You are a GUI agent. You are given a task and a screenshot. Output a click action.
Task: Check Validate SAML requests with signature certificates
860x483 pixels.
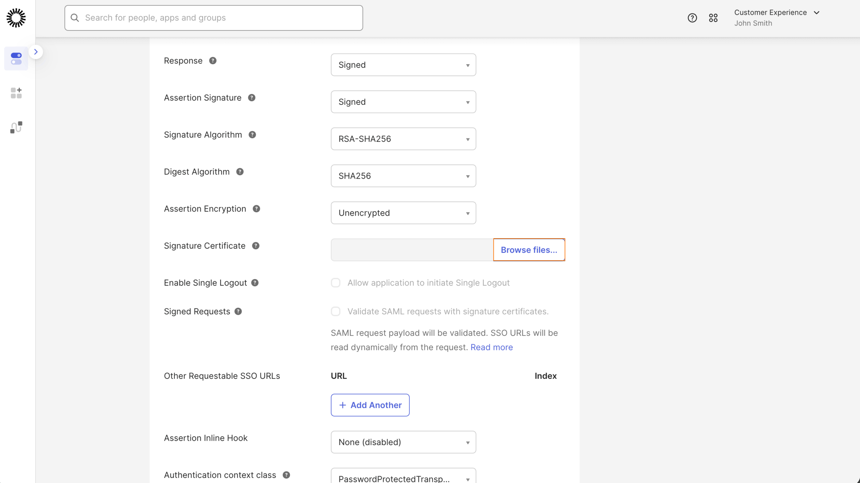point(336,311)
